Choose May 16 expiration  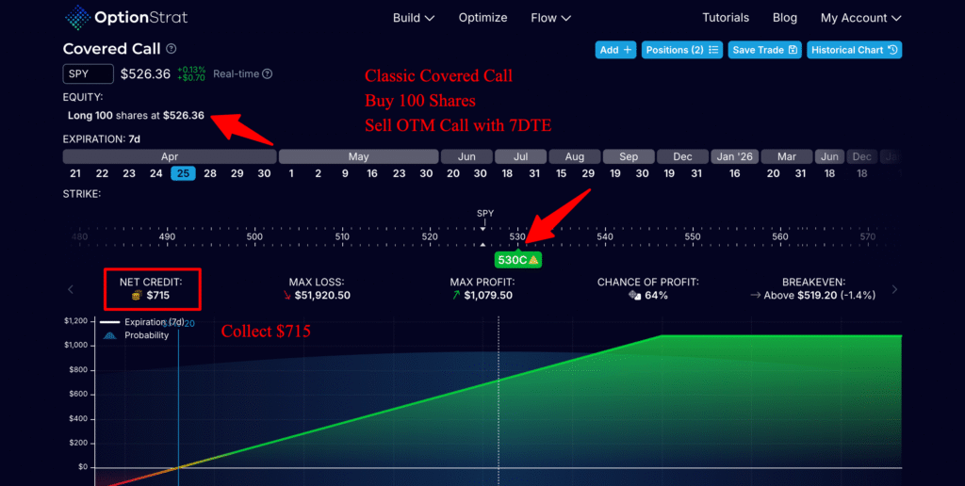click(372, 173)
